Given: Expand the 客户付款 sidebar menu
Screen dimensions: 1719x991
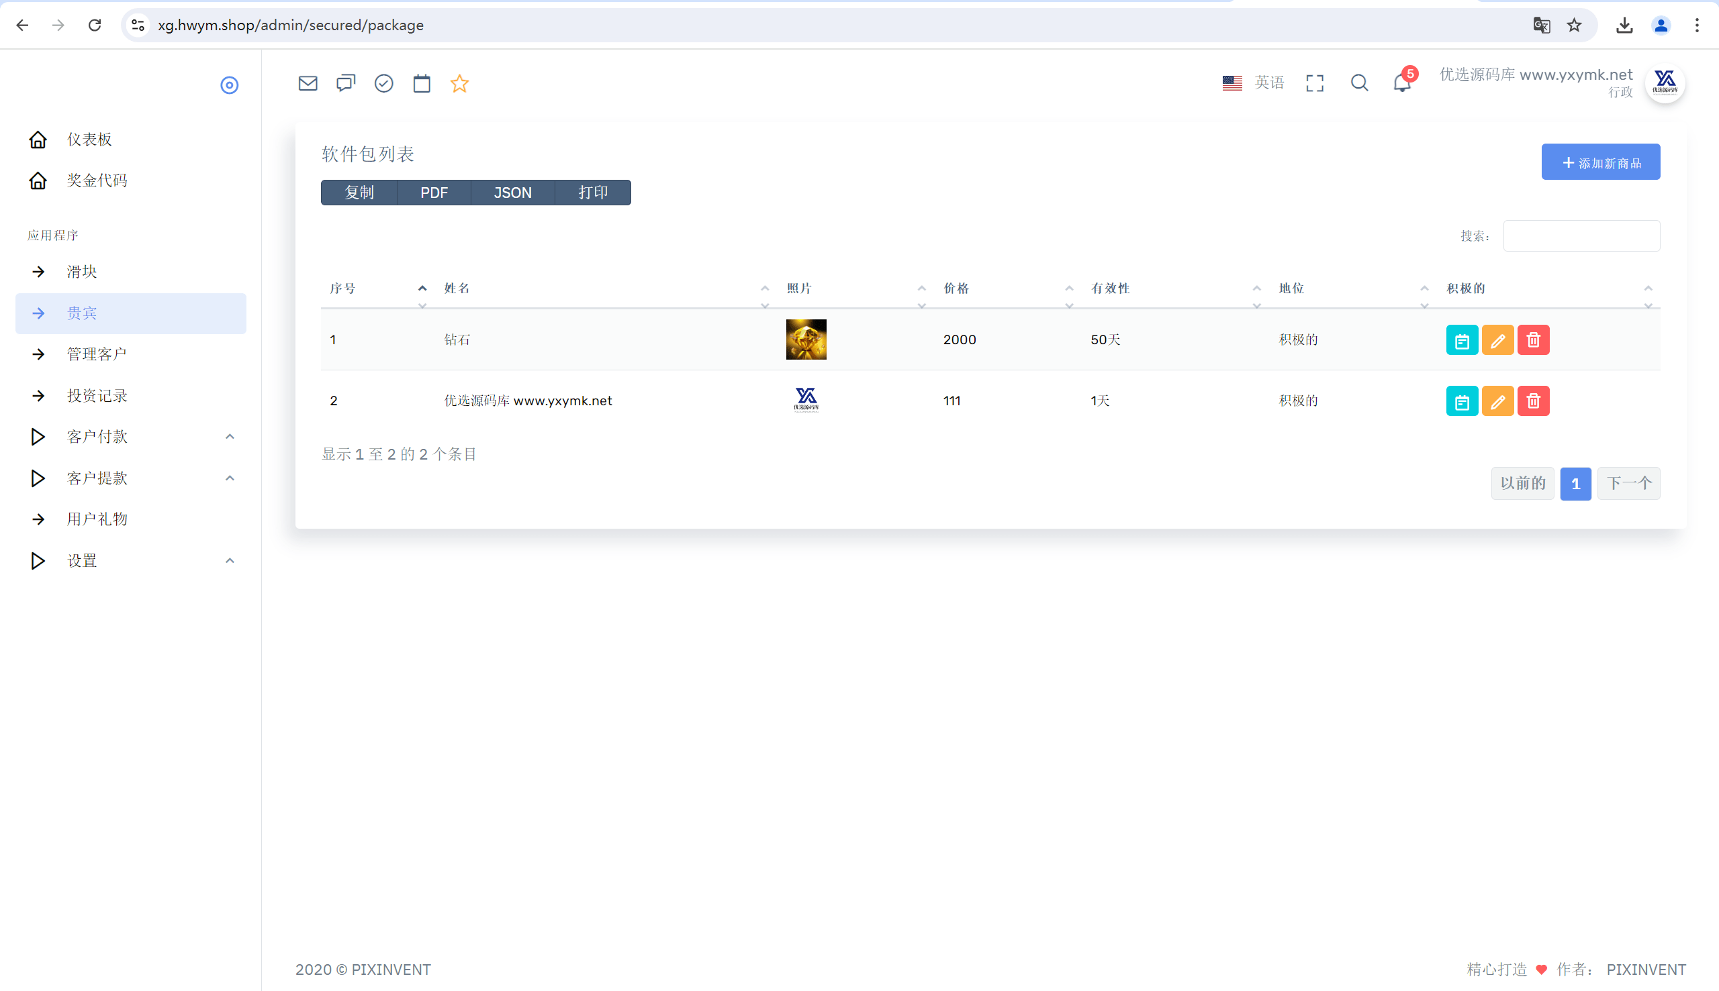Looking at the screenshot, I should [131, 437].
